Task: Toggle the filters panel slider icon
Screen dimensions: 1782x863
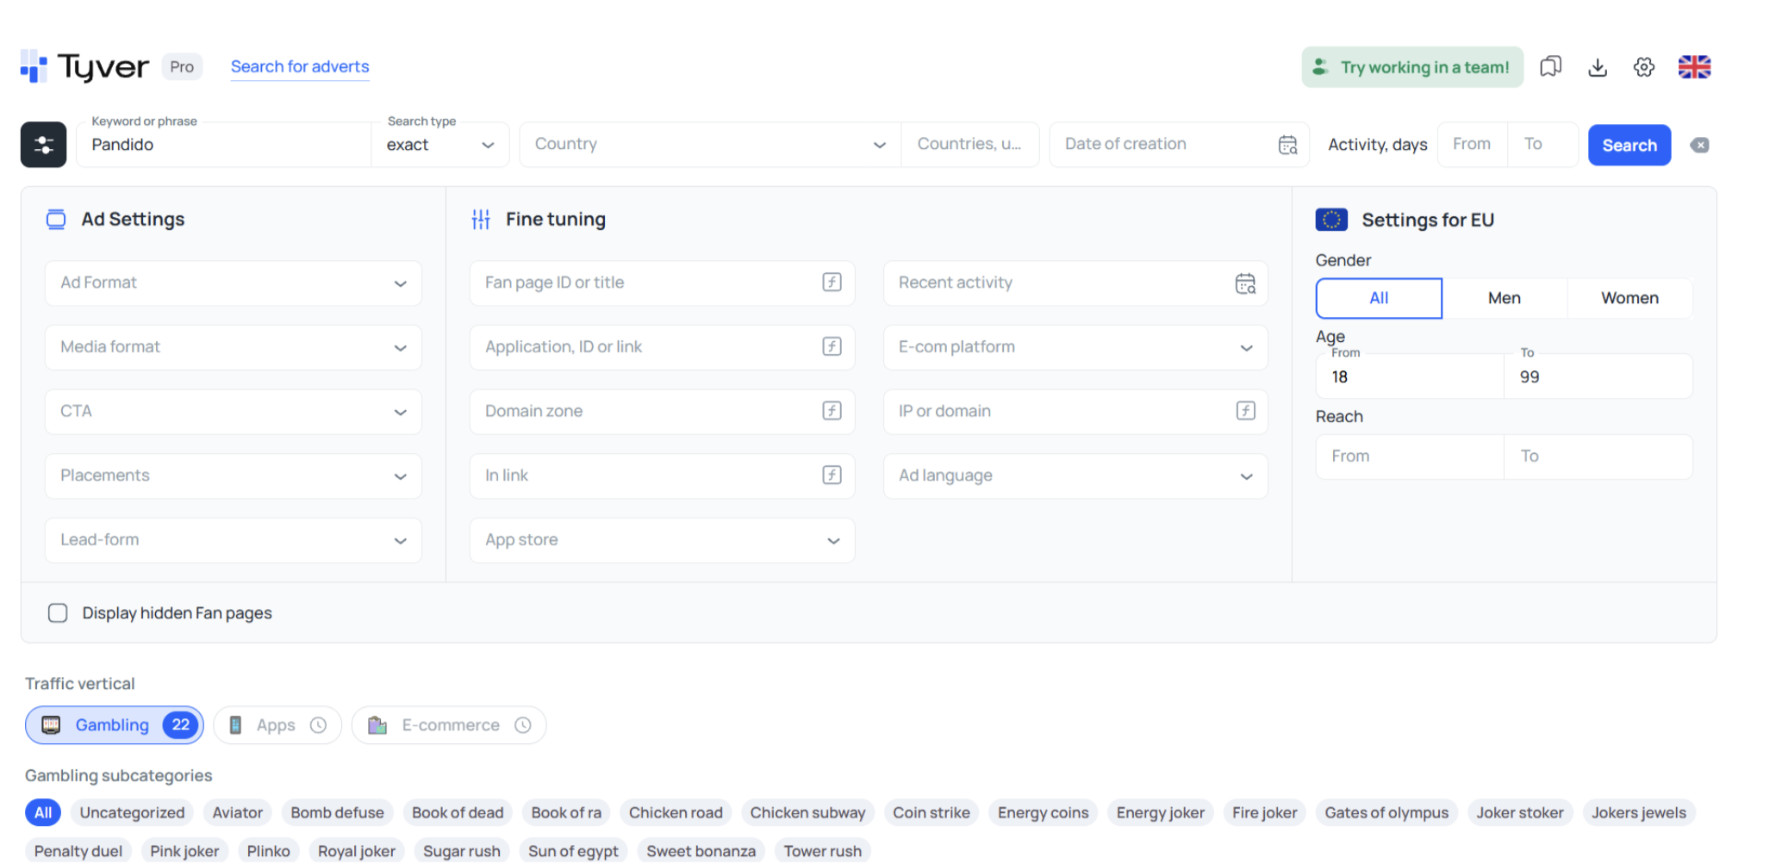Action: (x=44, y=145)
